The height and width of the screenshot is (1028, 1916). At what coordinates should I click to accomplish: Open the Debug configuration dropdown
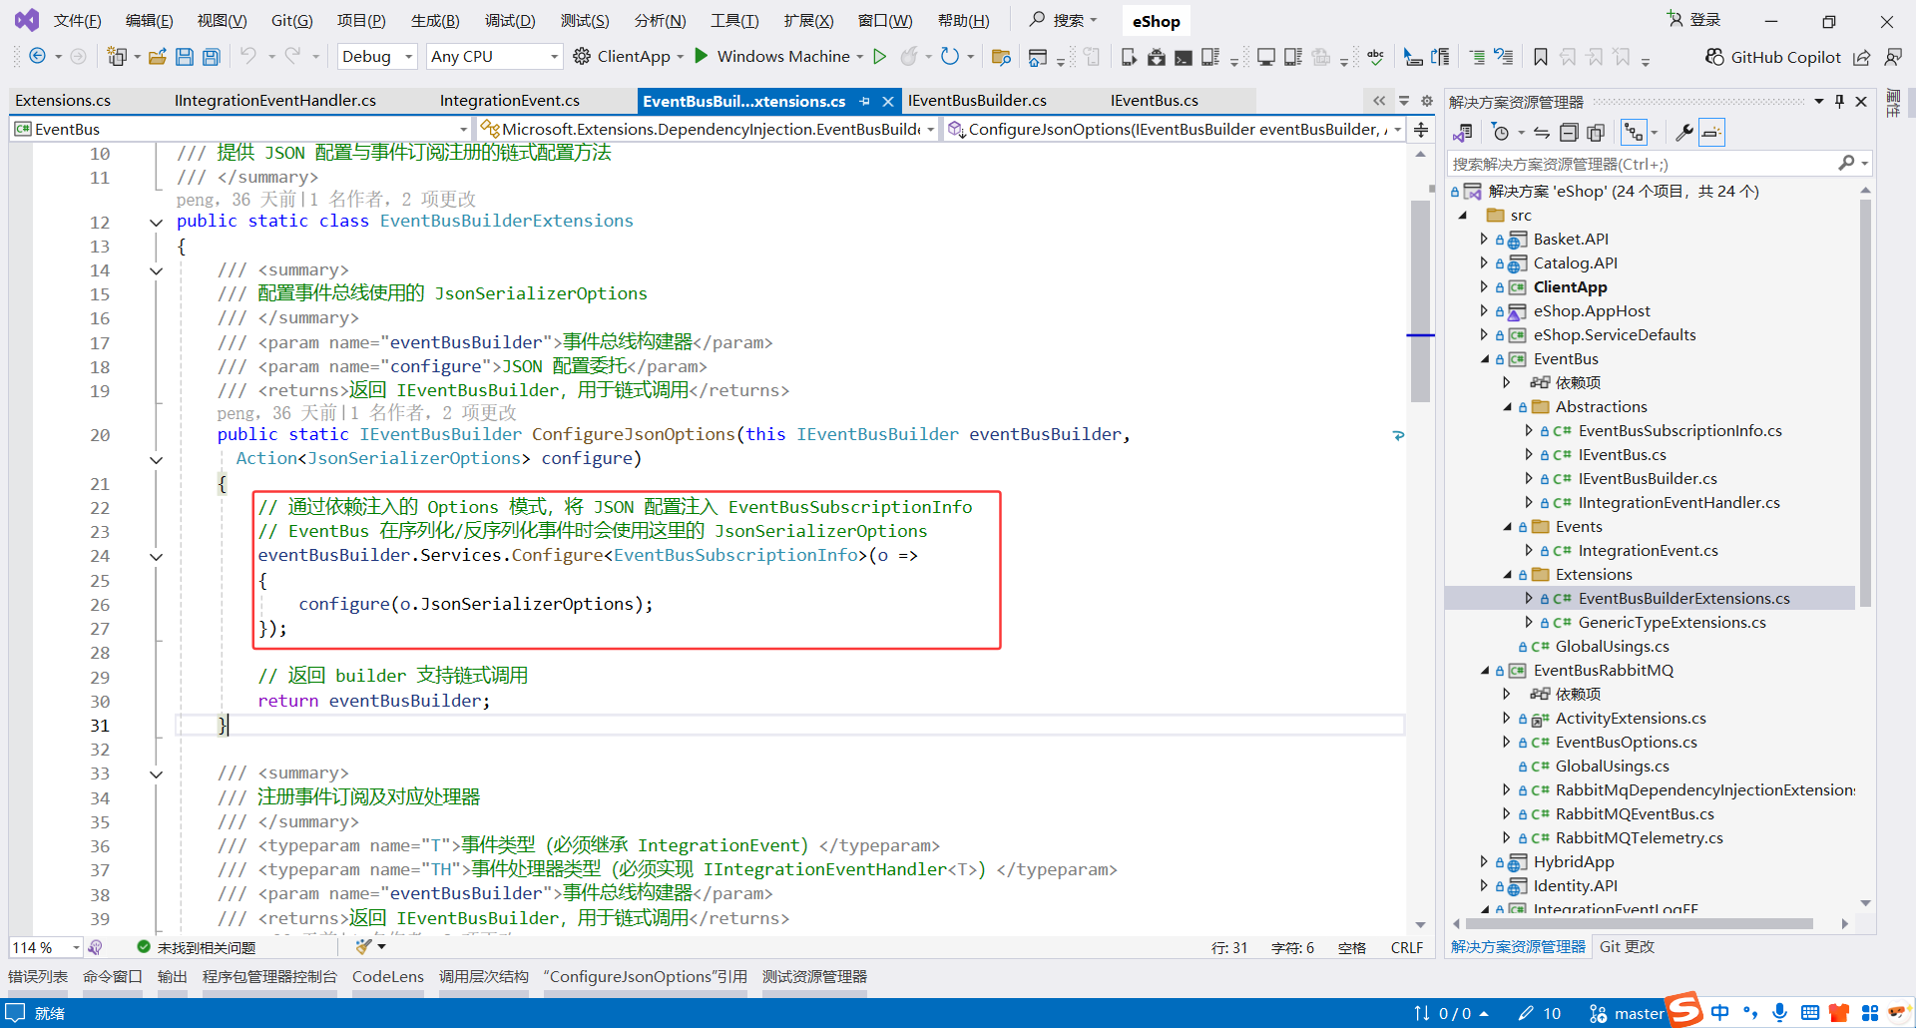point(377,57)
